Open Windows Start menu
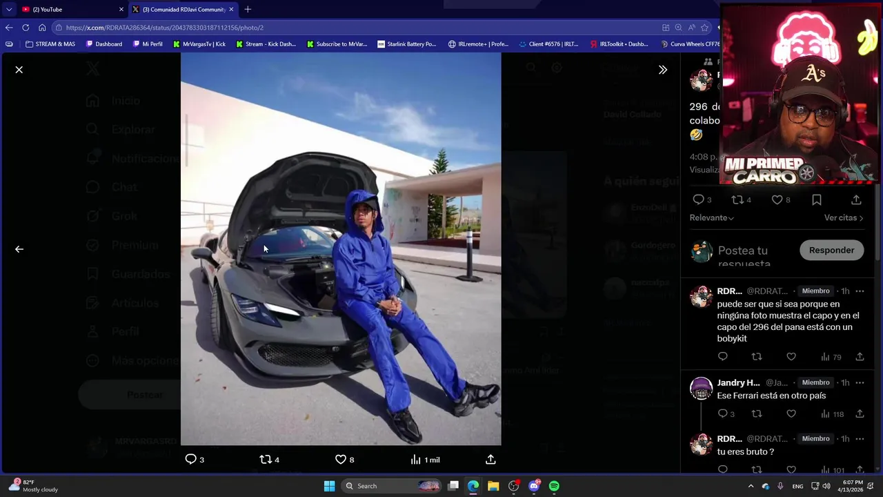Viewport: 883px width, 497px height. coord(329,486)
